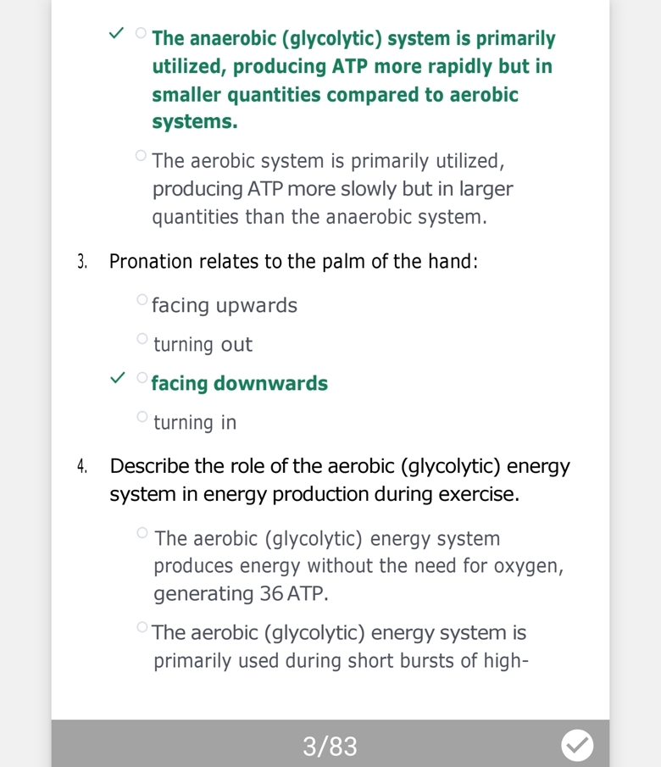Choose radio for 'aerobic system is primarily utilized'
This screenshot has width=661, height=767.
click(x=141, y=155)
